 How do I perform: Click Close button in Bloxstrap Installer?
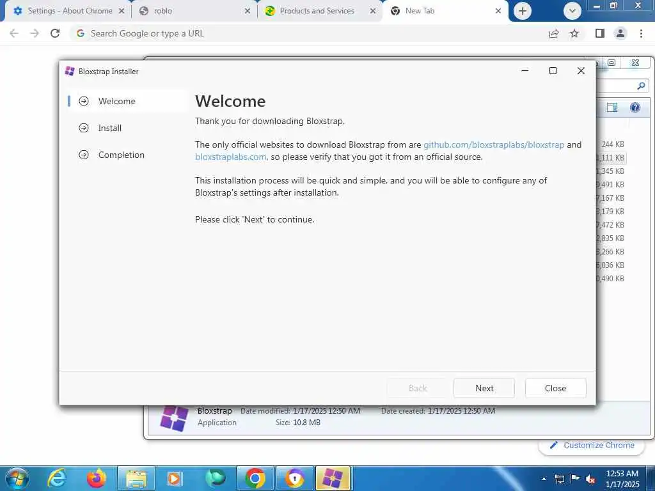point(555,388)
